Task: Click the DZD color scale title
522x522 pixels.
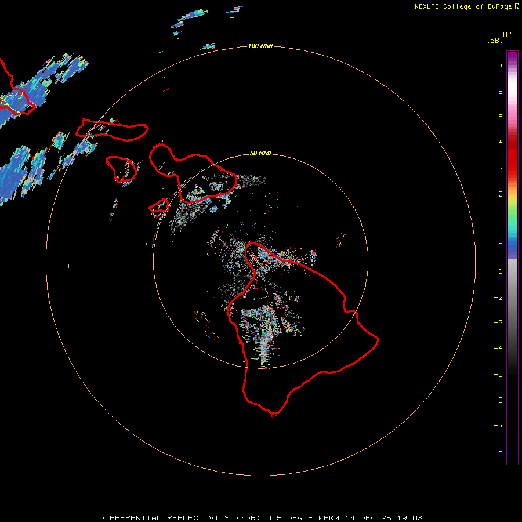Action: 510,35
